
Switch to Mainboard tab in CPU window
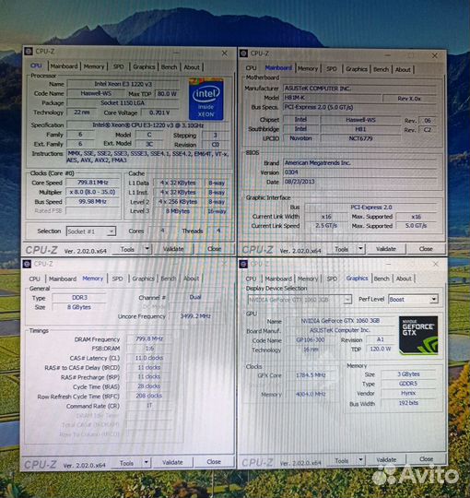coord(64,66)
